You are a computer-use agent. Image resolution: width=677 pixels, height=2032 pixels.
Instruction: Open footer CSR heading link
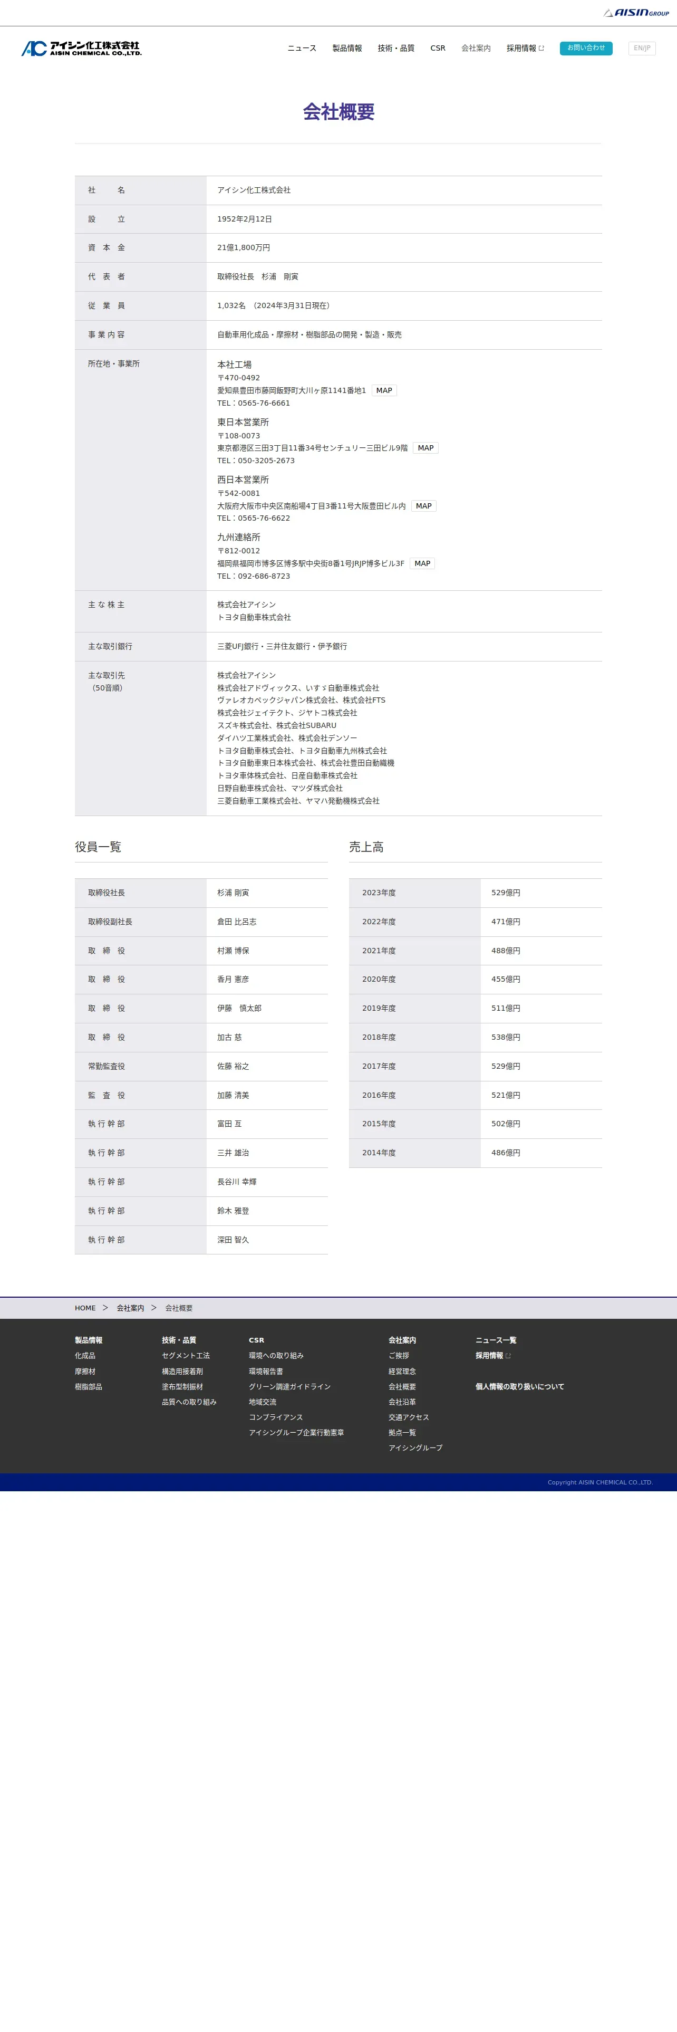pyautogui.click(x=256, y=1340)
